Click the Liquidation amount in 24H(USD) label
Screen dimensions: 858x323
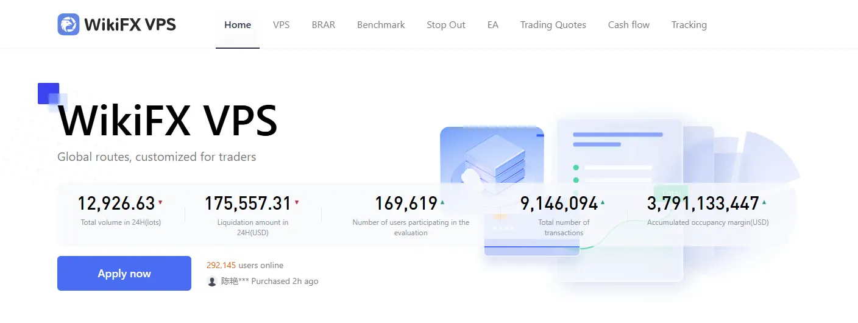(253, 227)
